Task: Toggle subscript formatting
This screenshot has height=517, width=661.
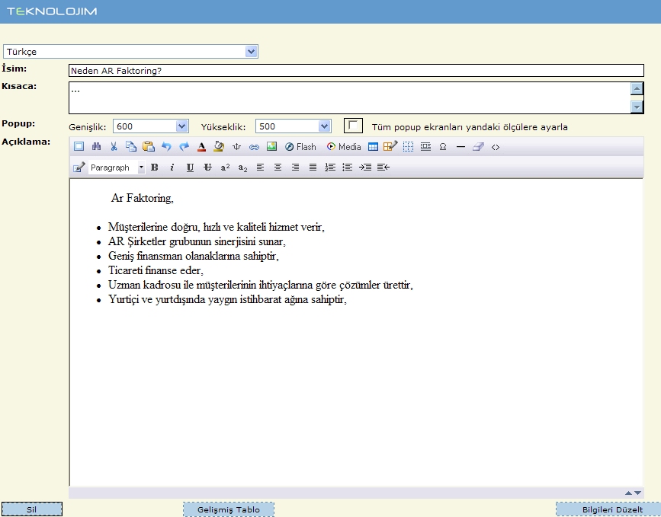Action: point(242,168)
